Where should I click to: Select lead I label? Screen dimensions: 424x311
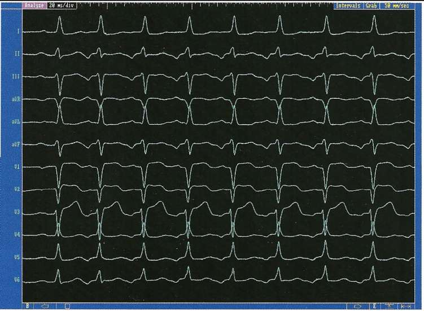tap(19, 32)
